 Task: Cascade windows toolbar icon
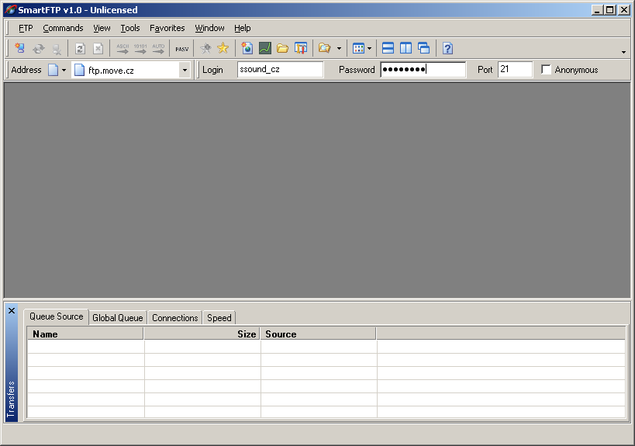click(423, 48)
